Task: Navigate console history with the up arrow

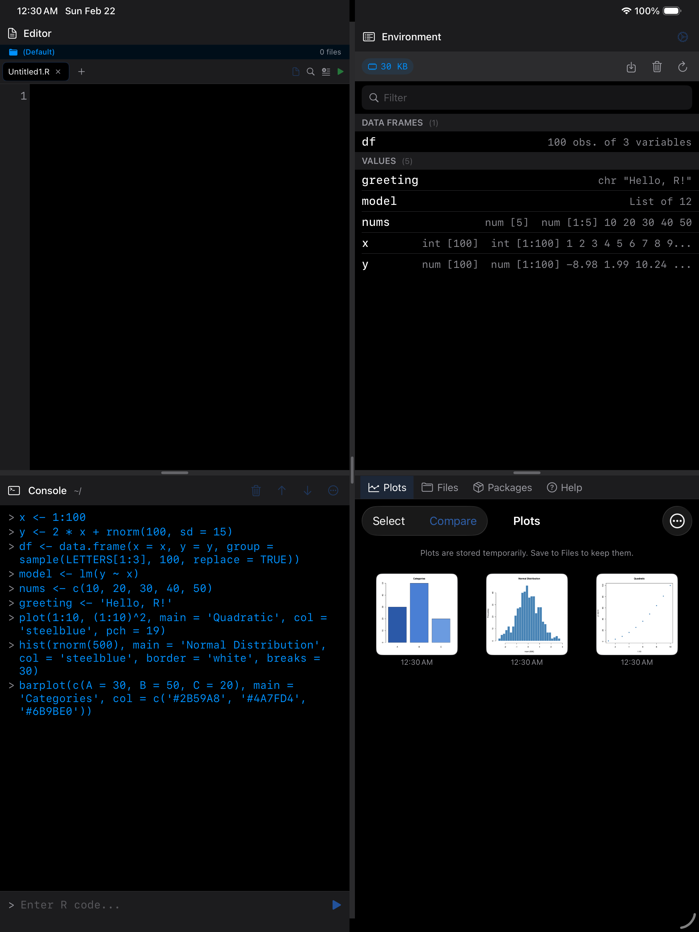Action: click(281, 490)
